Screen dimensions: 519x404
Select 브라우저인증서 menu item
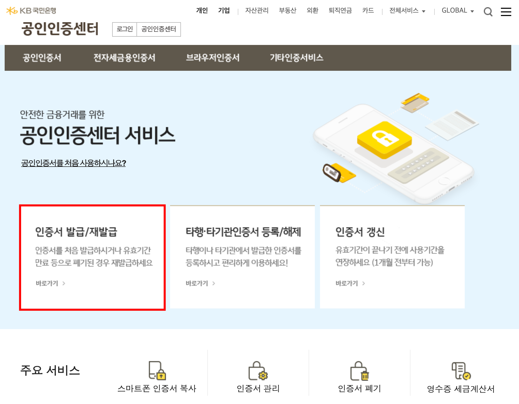[x=212, y=58]
